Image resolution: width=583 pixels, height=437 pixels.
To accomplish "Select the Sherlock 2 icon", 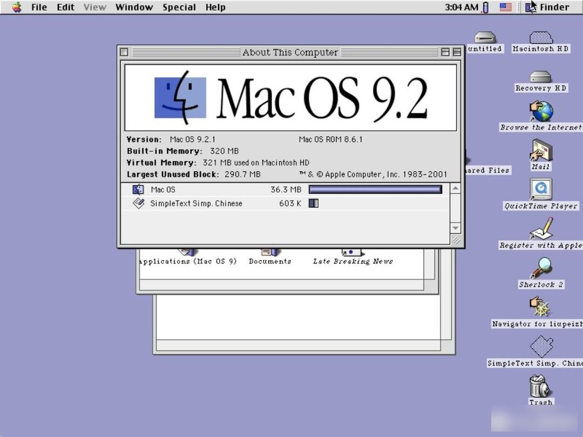I will [541, 268].
